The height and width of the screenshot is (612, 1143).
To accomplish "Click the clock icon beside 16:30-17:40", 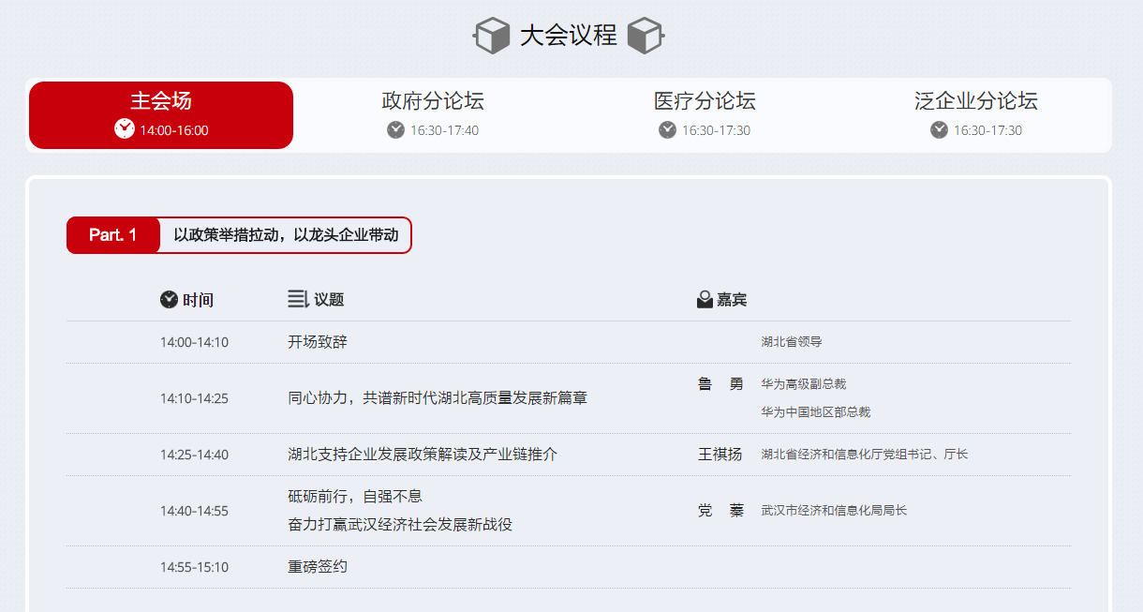I will [x=395, y=129].
